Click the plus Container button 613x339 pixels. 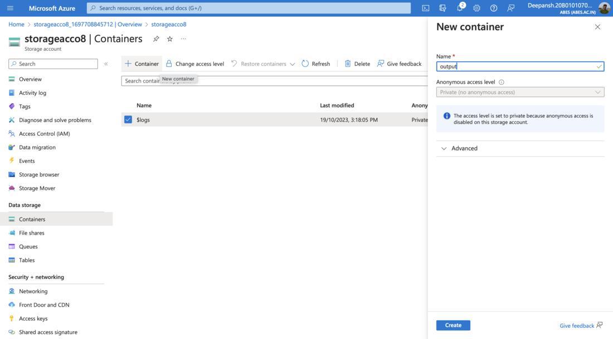(x=142, y=64)
